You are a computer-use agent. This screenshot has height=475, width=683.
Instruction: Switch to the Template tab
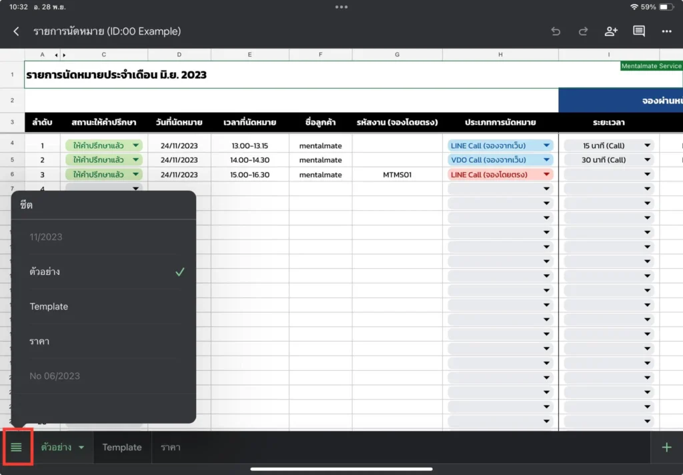coord(122,447)
